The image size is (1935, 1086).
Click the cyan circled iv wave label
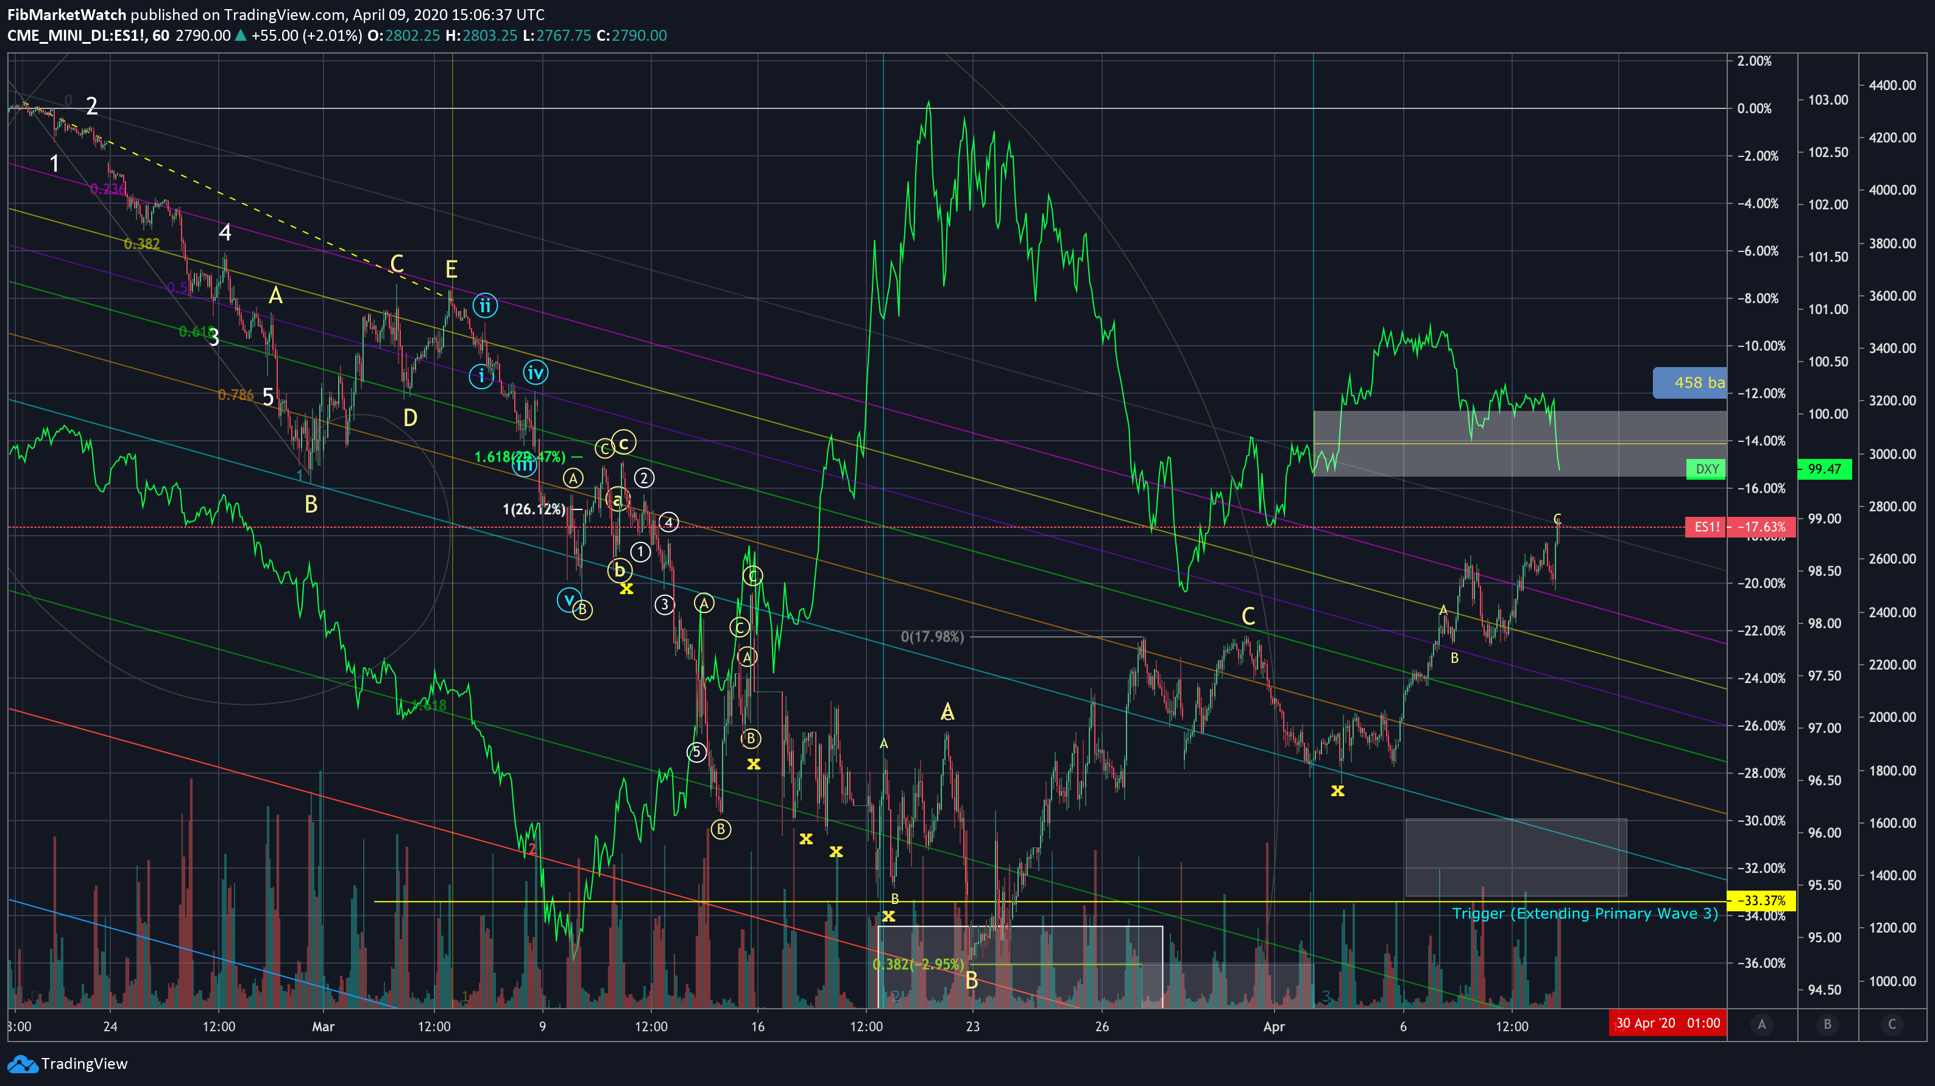[535, 373]
